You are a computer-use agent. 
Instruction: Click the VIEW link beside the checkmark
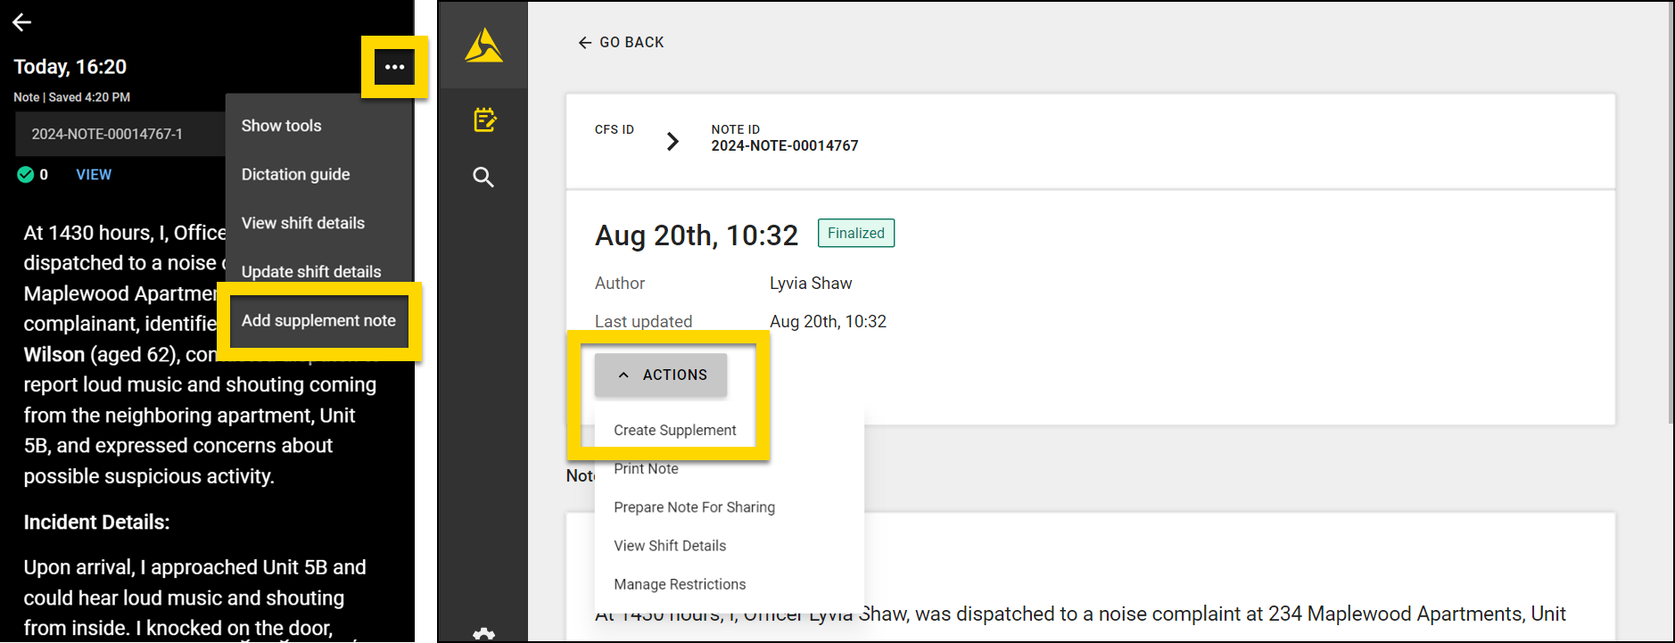(94, 175)
